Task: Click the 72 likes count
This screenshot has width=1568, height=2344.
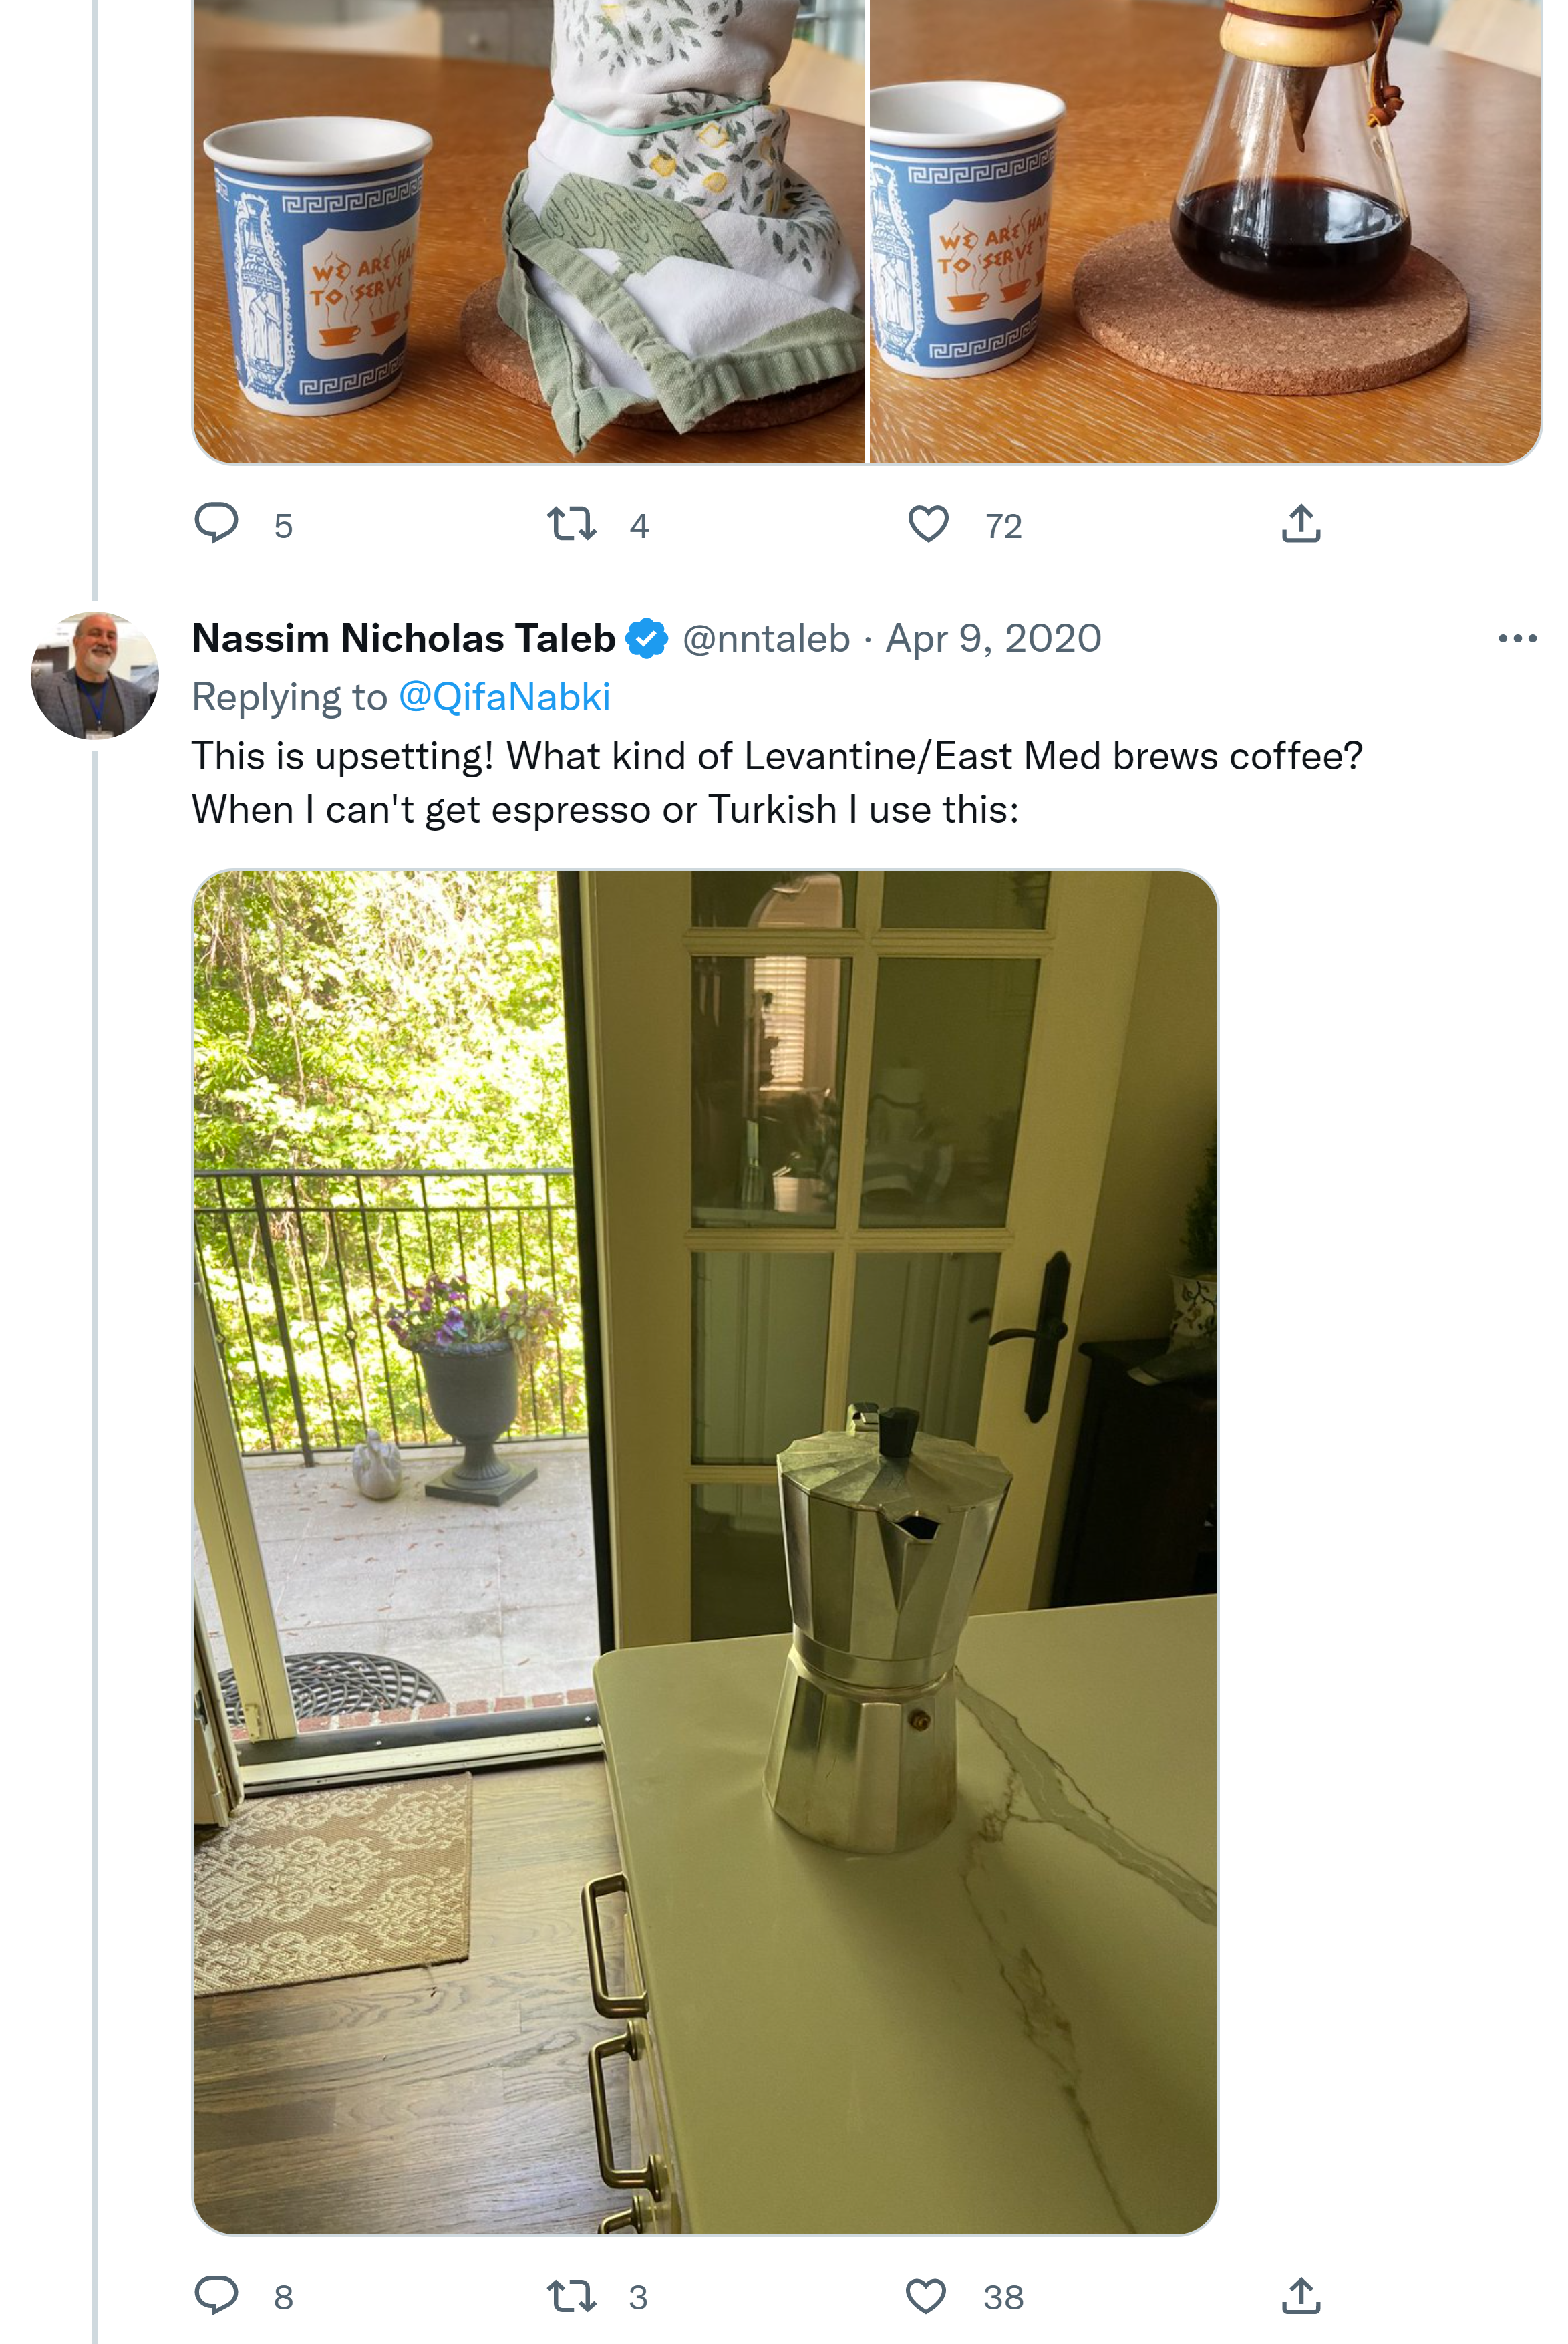Action: [x=1003, y=526]
